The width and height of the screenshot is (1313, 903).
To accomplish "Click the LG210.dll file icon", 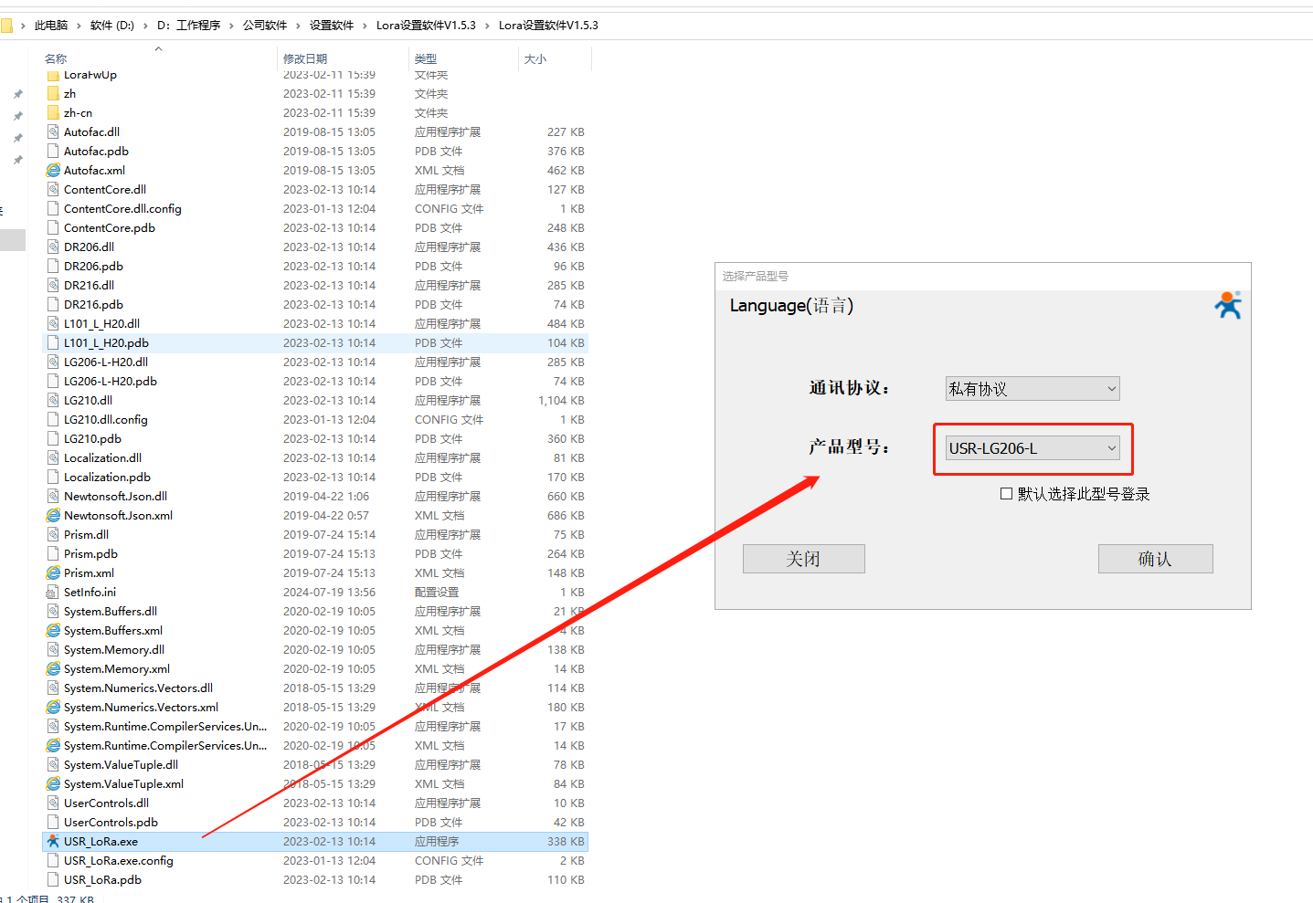I will (x=53, y=400).
